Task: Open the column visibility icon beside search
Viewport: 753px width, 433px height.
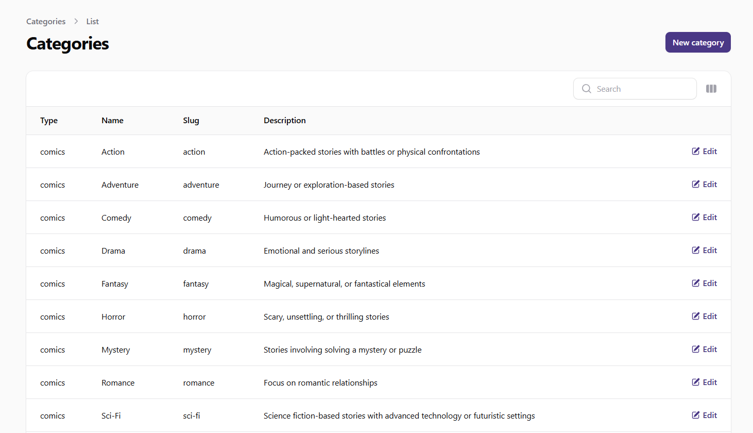Action: click(x=711, y=89)
